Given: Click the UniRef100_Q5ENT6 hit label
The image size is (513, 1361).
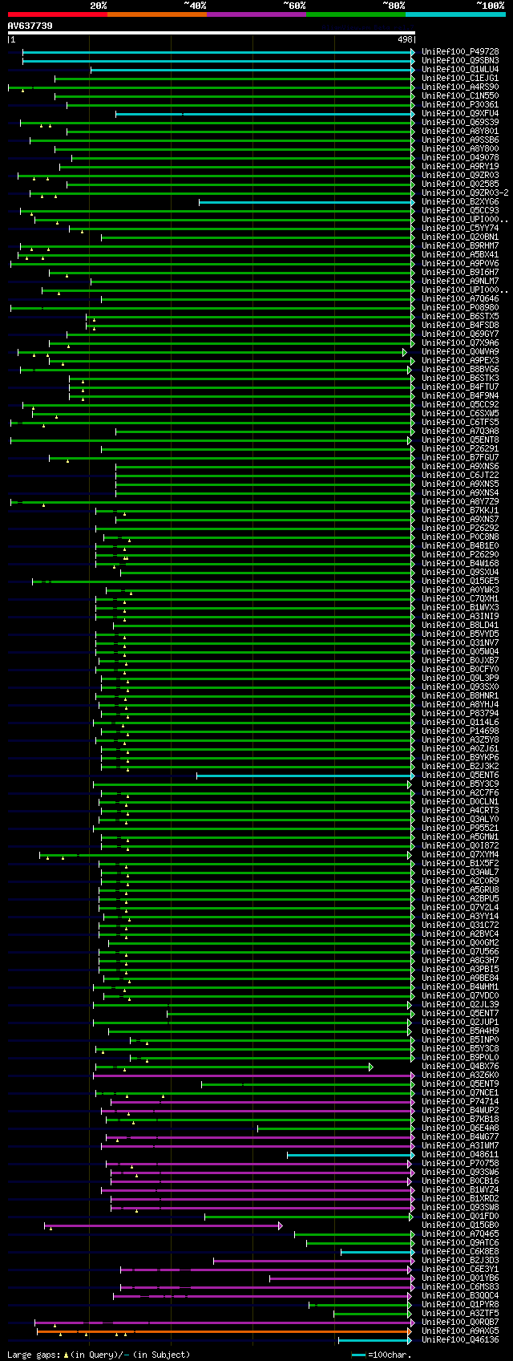Looking at the screenshot, I should (x=460, y=775).
